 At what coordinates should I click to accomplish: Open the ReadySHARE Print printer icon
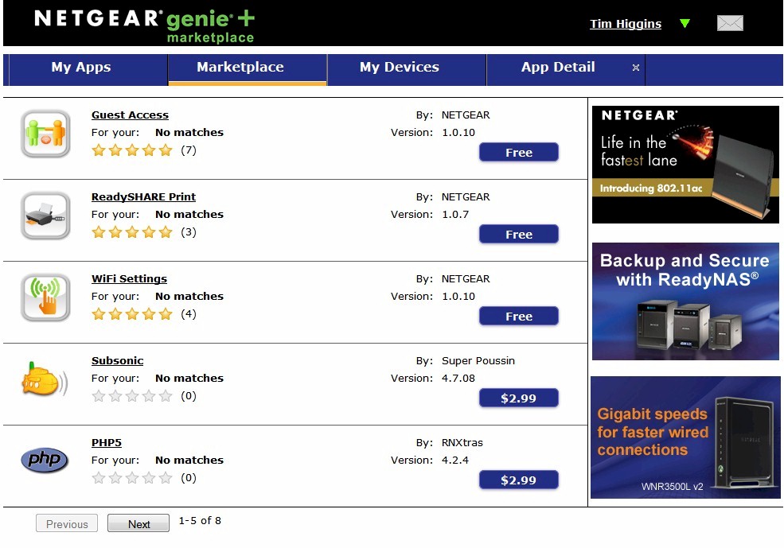[45, 216]
